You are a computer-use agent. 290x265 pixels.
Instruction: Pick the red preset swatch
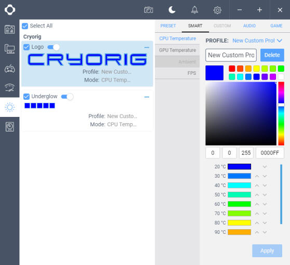232,69
